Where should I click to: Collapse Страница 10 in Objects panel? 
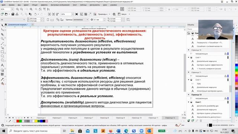pos(189,50)
